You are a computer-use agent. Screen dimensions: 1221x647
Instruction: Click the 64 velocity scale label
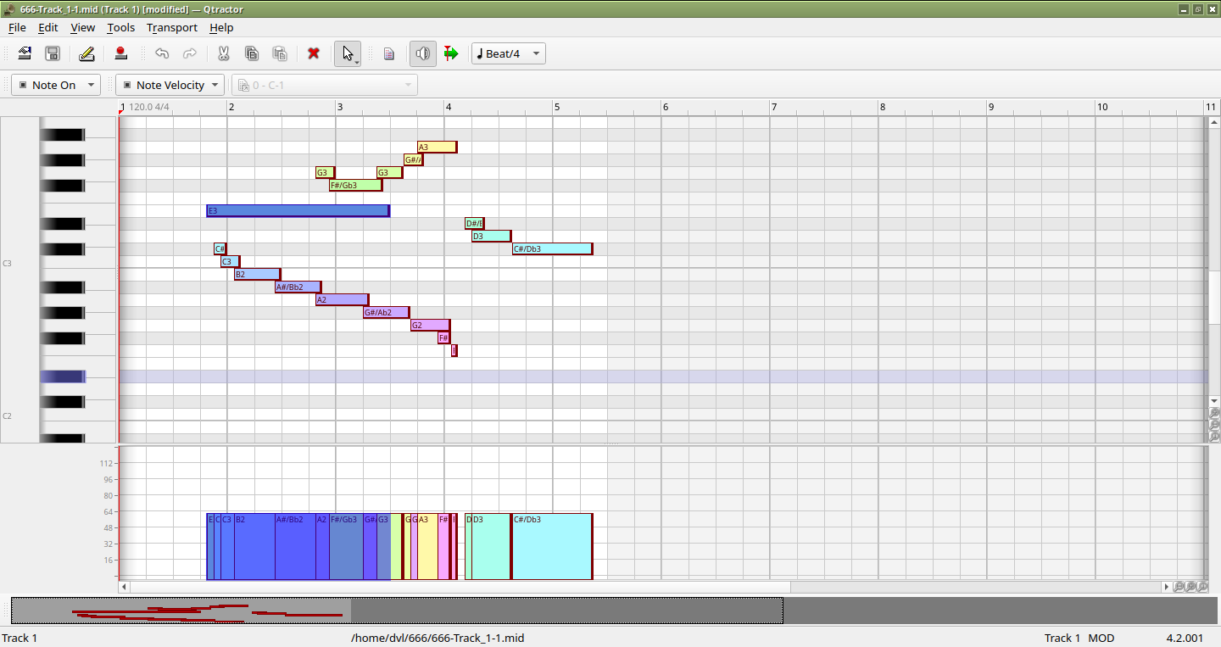tap(108, 511)
